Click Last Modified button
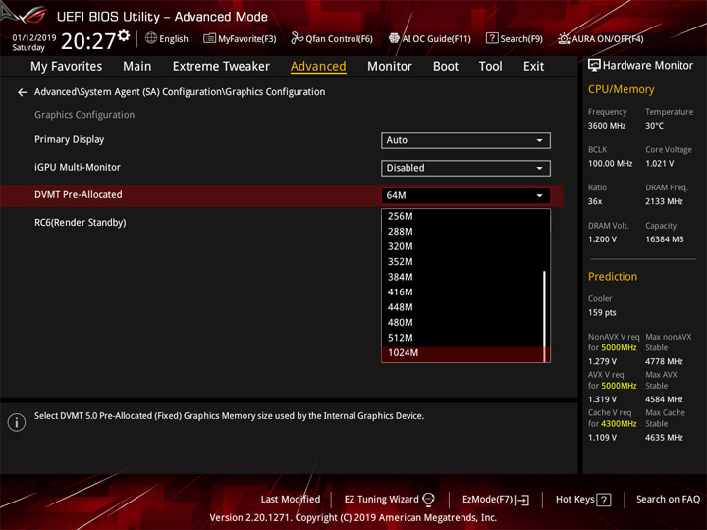Image resolution: width=707 pixels, height=530 pixels. pyautogui.click(x=291, y=499)
